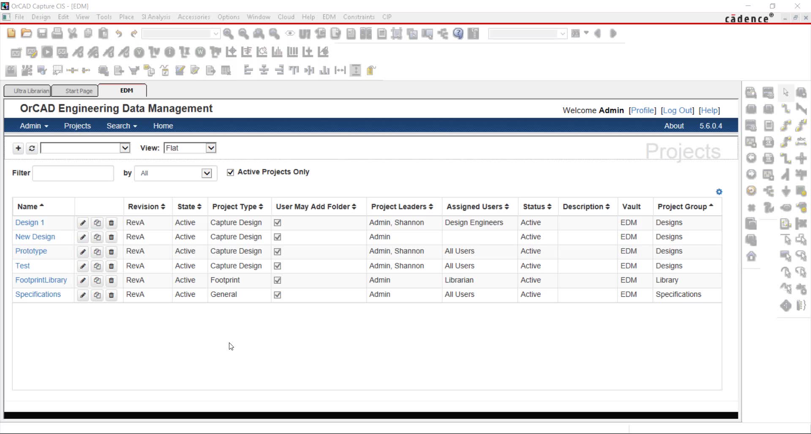Toggle User May Add Folder for Specifications
811x434 pixels.
coord(278,295)
